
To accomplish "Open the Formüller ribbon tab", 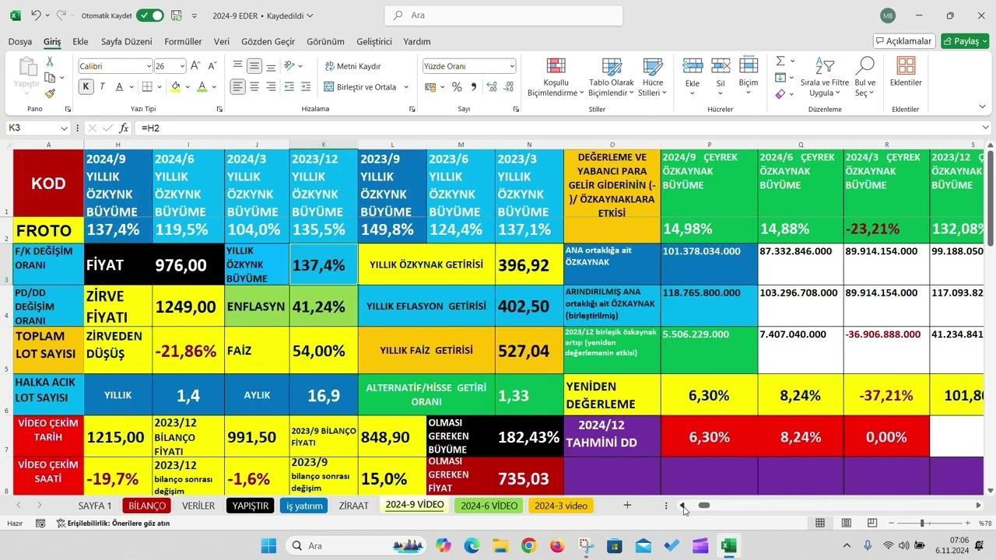I will (x=183, y=41).
